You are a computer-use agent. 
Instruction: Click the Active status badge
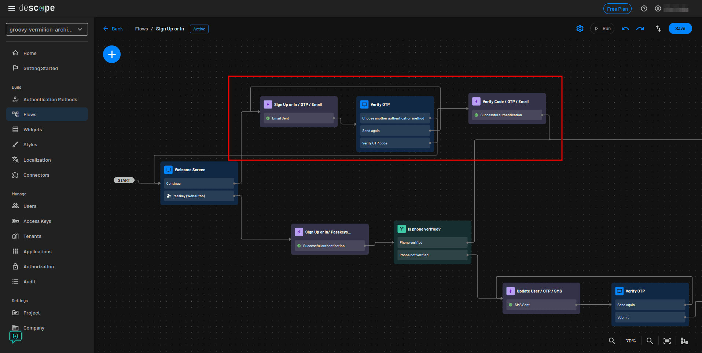click(199, 29)
